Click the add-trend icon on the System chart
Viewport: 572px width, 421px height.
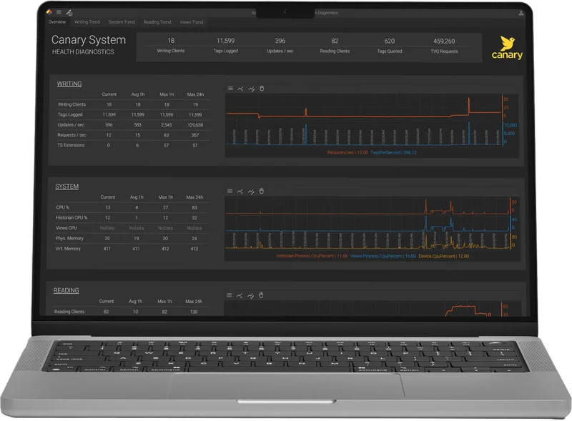coord(240,191)
